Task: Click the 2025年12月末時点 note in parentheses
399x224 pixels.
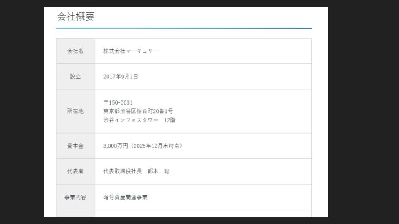Action: pyautogui.click(x=155, y=146)
